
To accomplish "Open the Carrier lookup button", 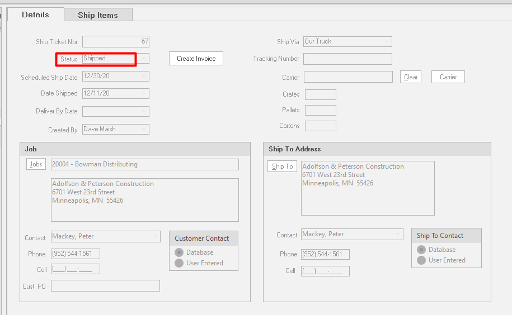I will (448, 77).
